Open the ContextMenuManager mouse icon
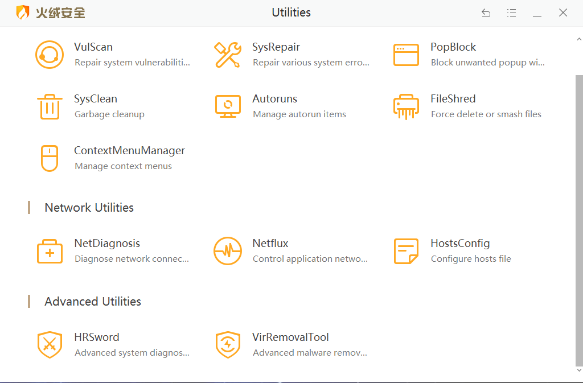Image resolution: width=583 pixels, height=383 pixels. point(50,158)
